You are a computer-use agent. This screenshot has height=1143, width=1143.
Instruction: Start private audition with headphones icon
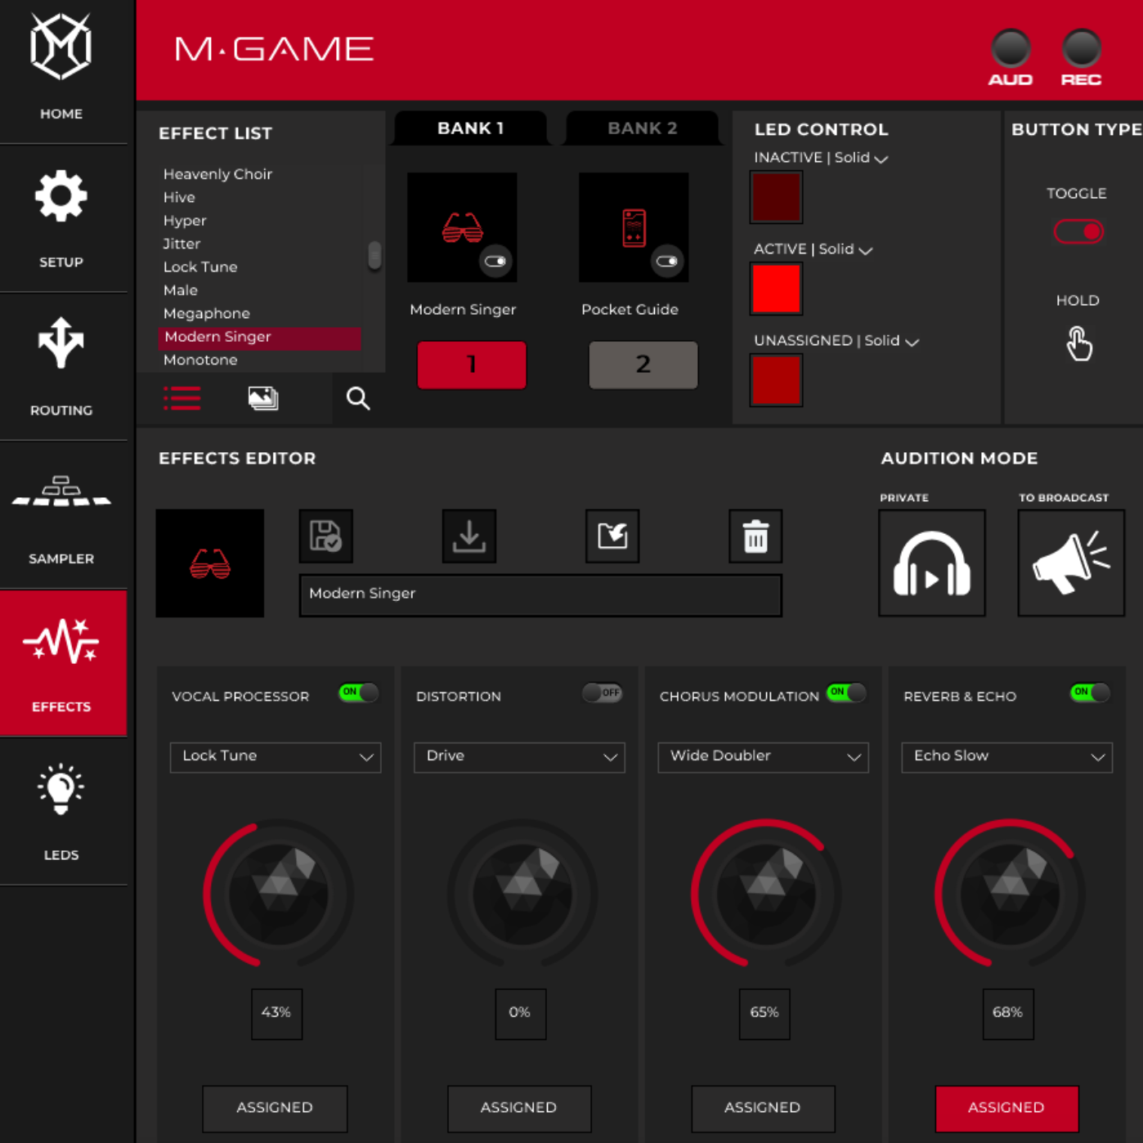pos(932,563)
